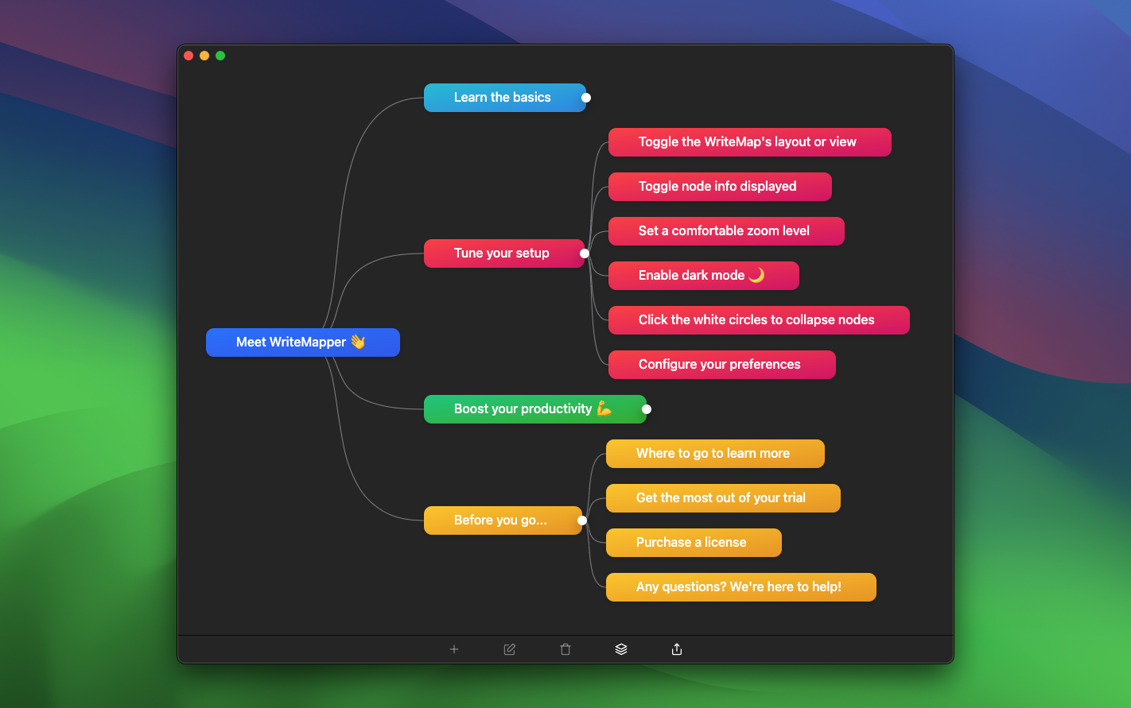Select 'Any questions? We're here to help!' node
The width and height of the screenshot is (1131, 708).
(x=740, y=587)
